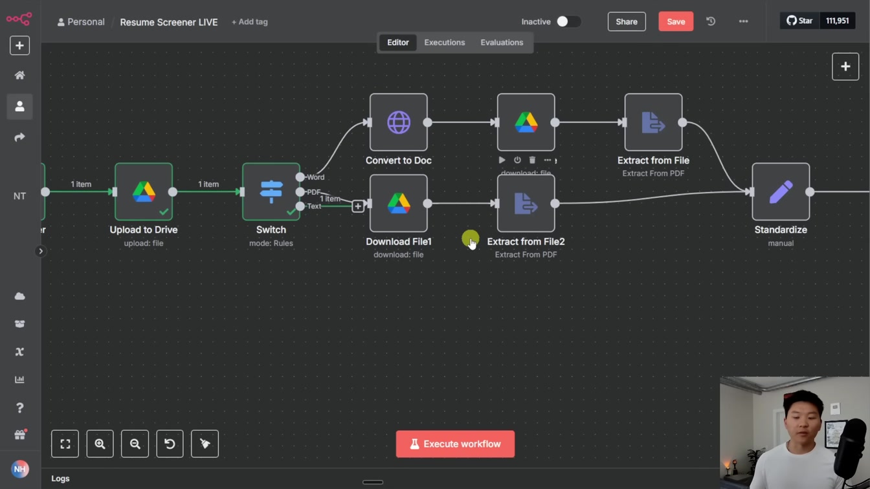Click the reset zoom circular arrow button
This screenshot has height=489, width=870.
point(170,444)
